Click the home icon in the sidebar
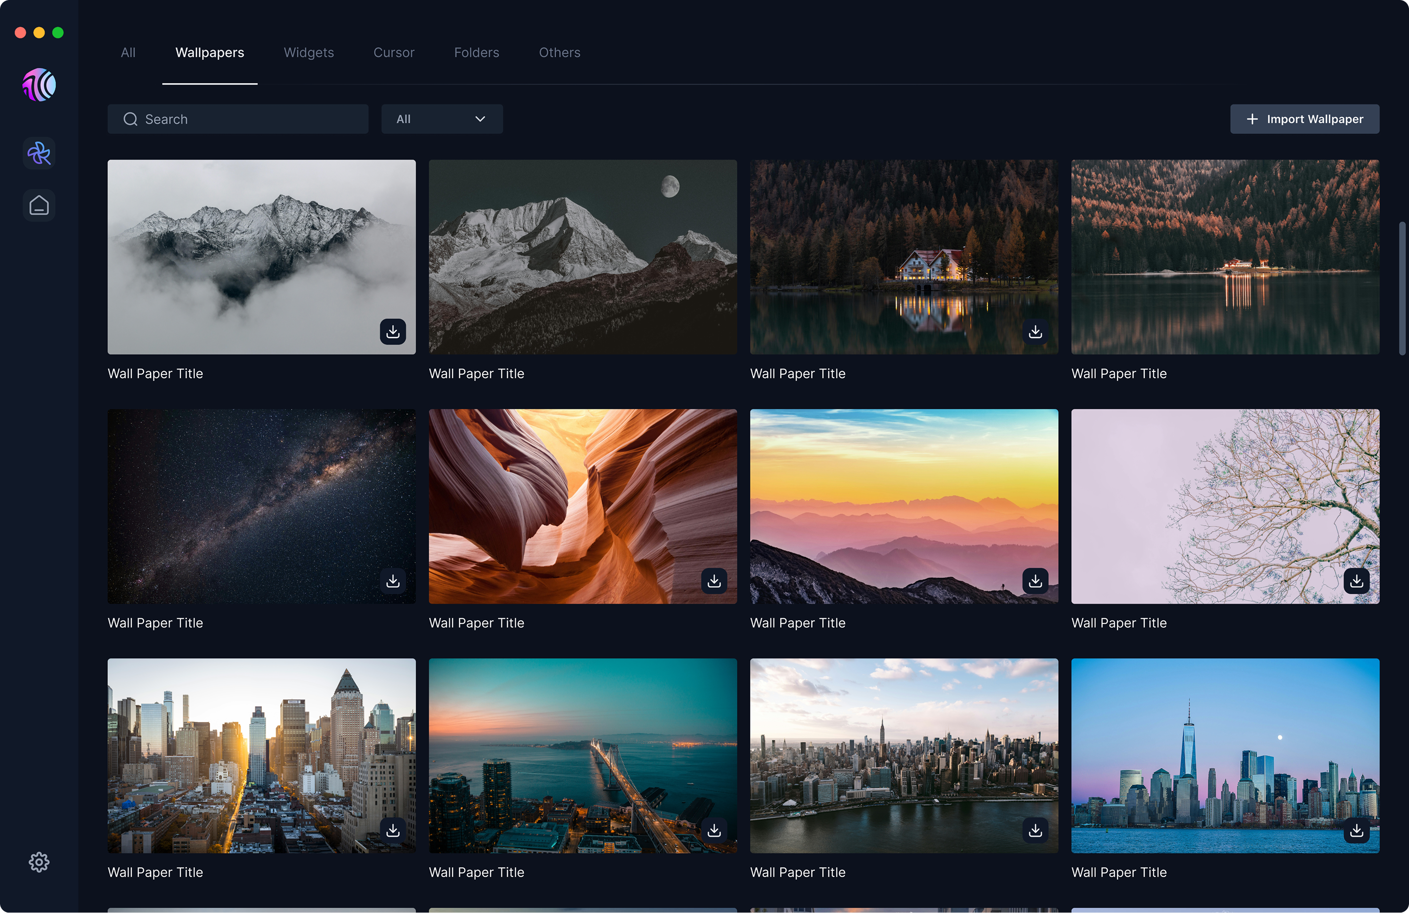Image resolution: width=1409 pixels, height=913 pixels. (39, 205)
